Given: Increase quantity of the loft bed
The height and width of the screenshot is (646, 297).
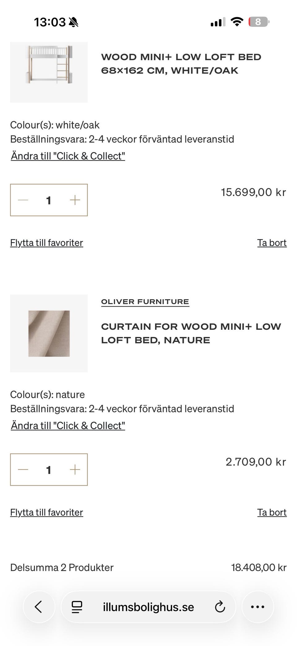Looking at the screenshot, I should pyautogui.click(x=75, y=200).
